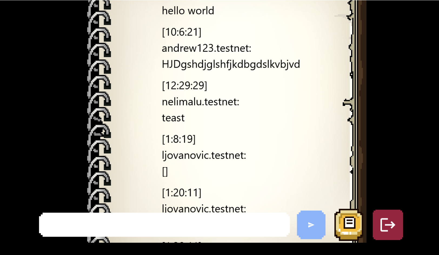Viewport: 439px width, 255px height.
Task: Focus the white chat message input field
Action: point(164,225)
